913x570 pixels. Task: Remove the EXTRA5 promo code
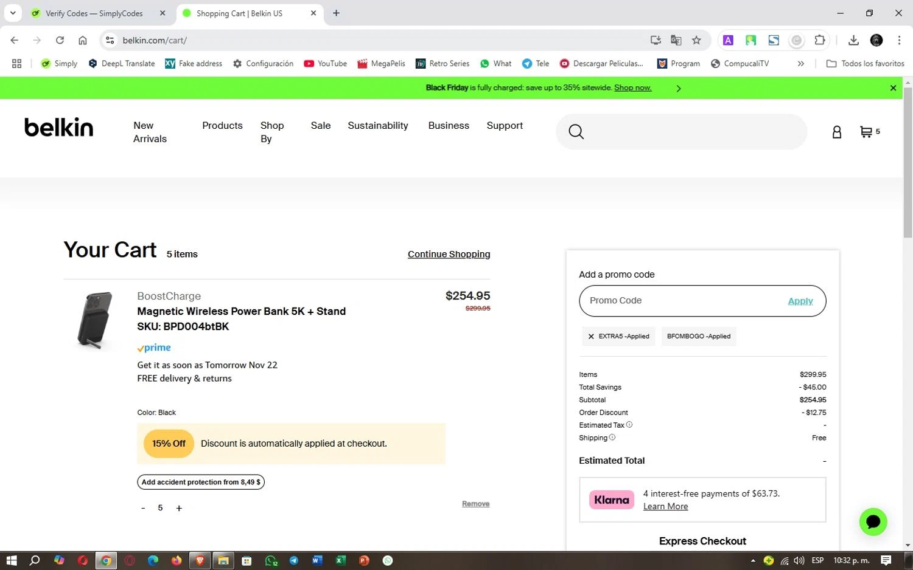591,336
